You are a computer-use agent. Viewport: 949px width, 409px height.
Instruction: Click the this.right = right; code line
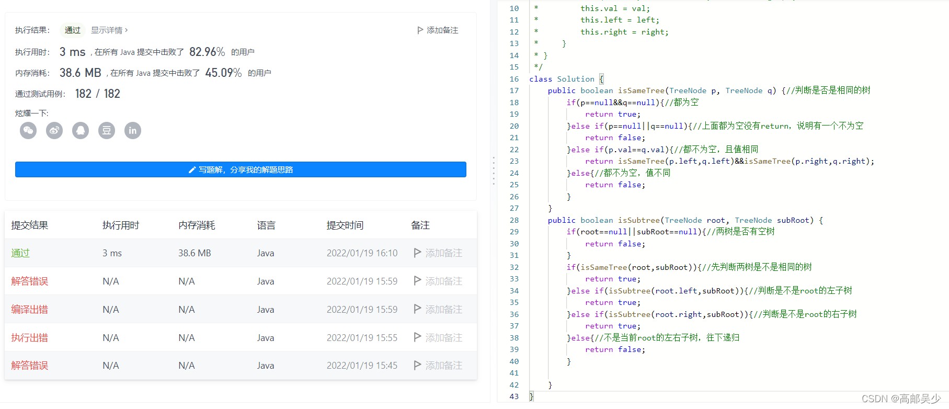(x=624, y=32)
